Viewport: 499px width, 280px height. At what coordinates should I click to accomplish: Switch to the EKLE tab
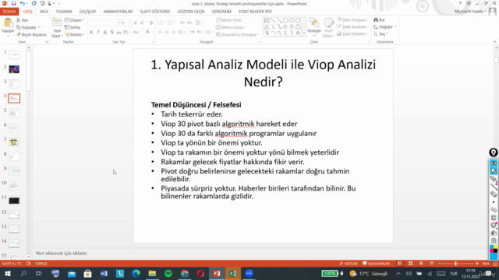pyautogui.click(x=44, y=12)
